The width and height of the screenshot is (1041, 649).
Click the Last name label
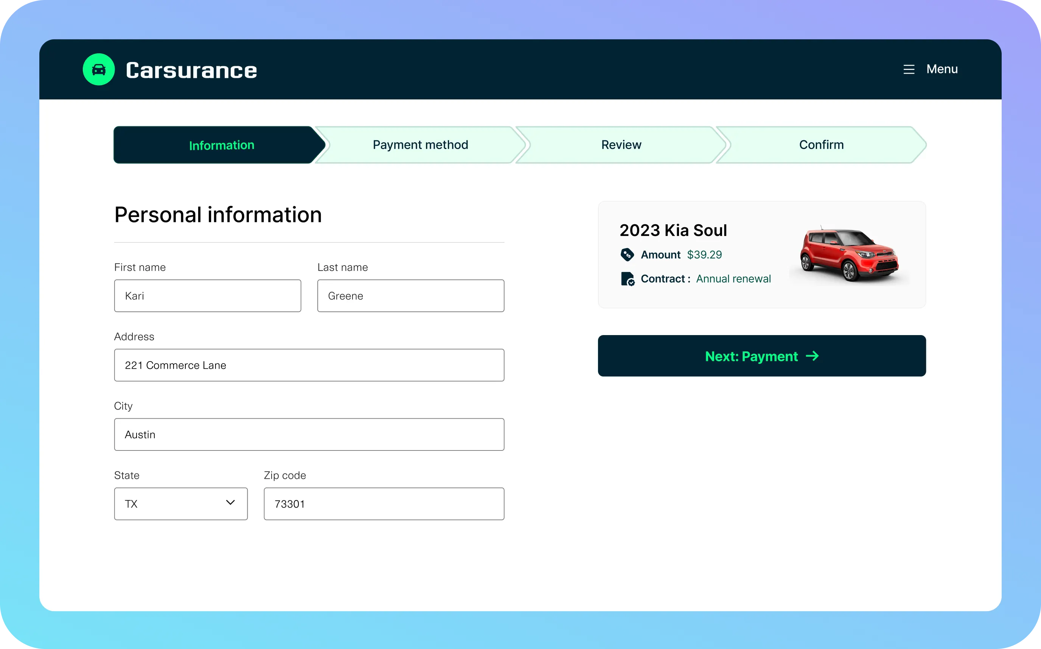(343, 267)
